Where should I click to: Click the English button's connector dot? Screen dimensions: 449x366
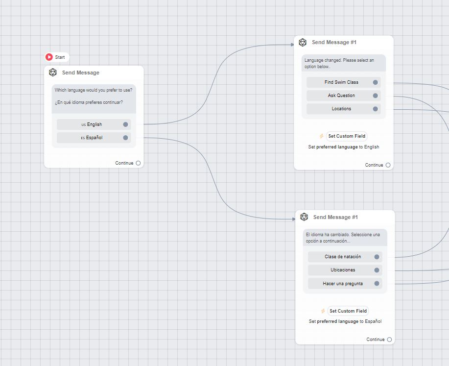[125, 124]
